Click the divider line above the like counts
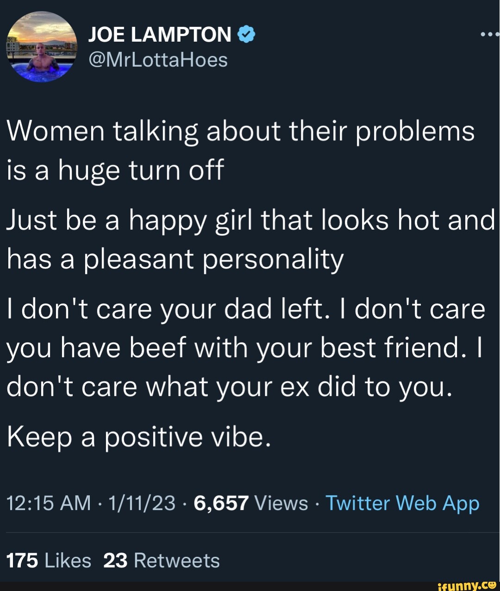This screenshot has width=500, height=591. pos(250,531)
